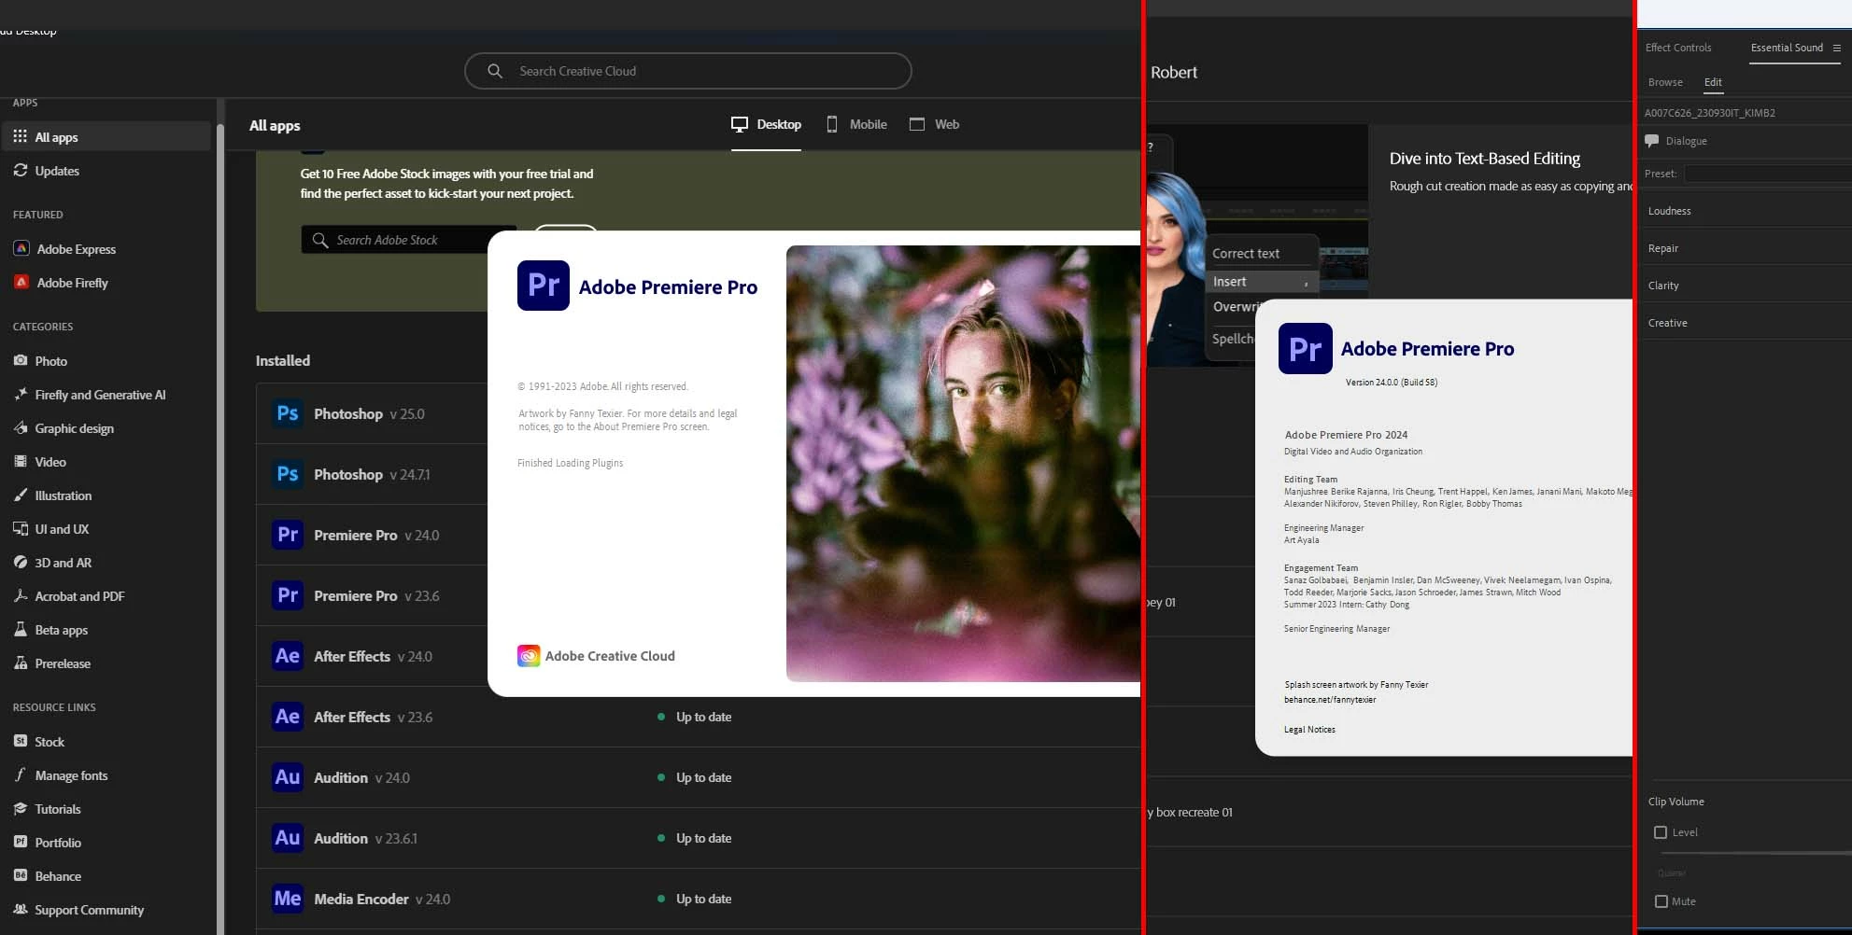
Task: Open the Essential Sound panel menu icon
Action: click(1836, 48)
